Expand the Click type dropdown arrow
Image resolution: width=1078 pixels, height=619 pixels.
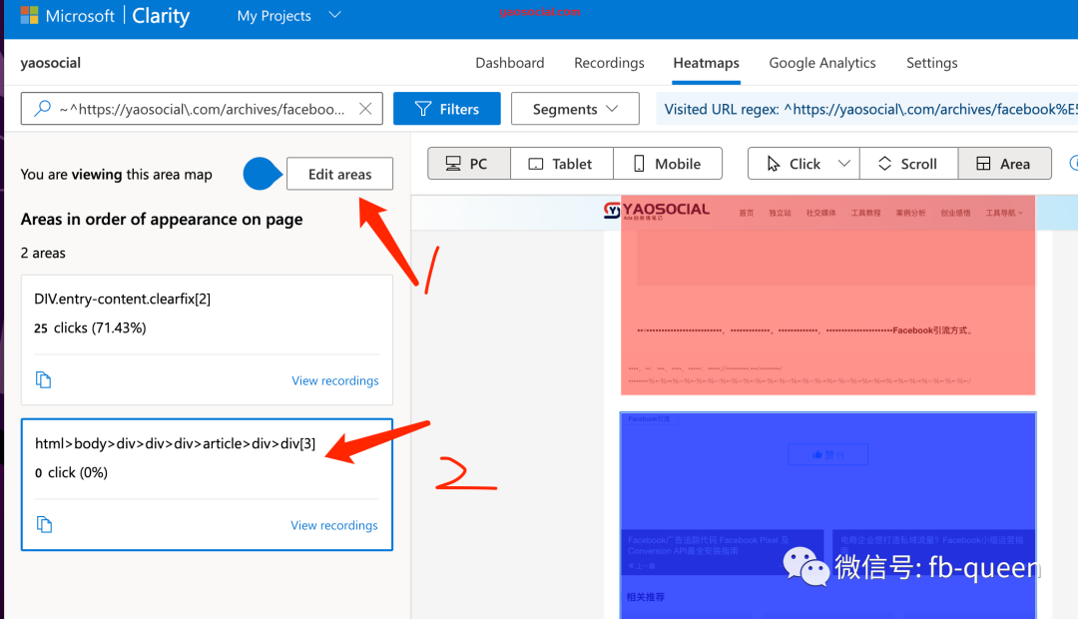(844, 163)
